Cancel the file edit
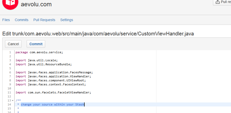 coord(13,44)
